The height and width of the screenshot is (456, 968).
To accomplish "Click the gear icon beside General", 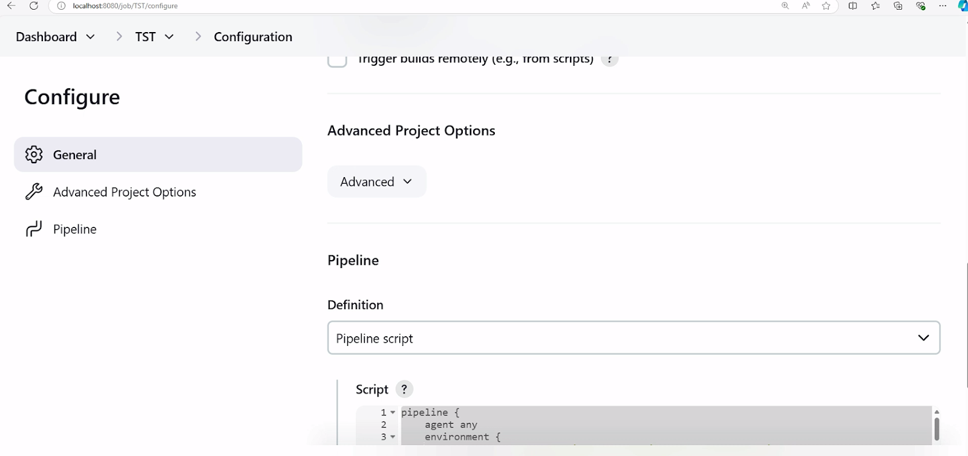I will coord(34,154).
